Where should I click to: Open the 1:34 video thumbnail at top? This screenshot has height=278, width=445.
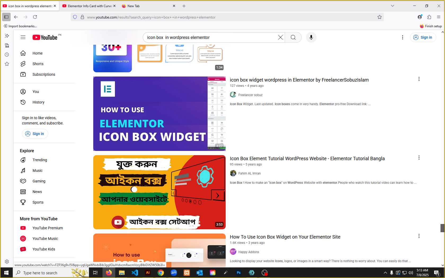click(x=159, y=58)
